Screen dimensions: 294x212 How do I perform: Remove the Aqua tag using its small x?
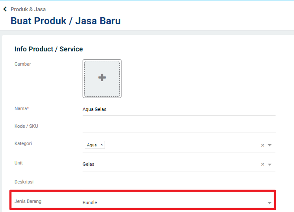click(102, 145)
